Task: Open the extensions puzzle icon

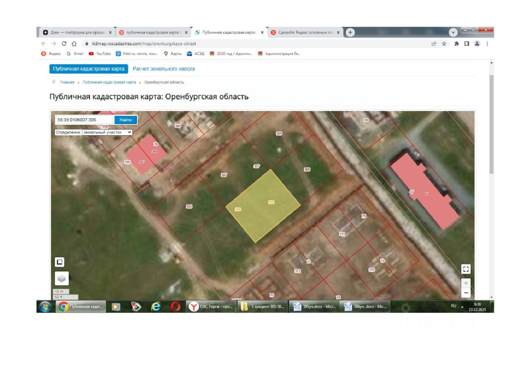Action: click(x=457, y=43)
